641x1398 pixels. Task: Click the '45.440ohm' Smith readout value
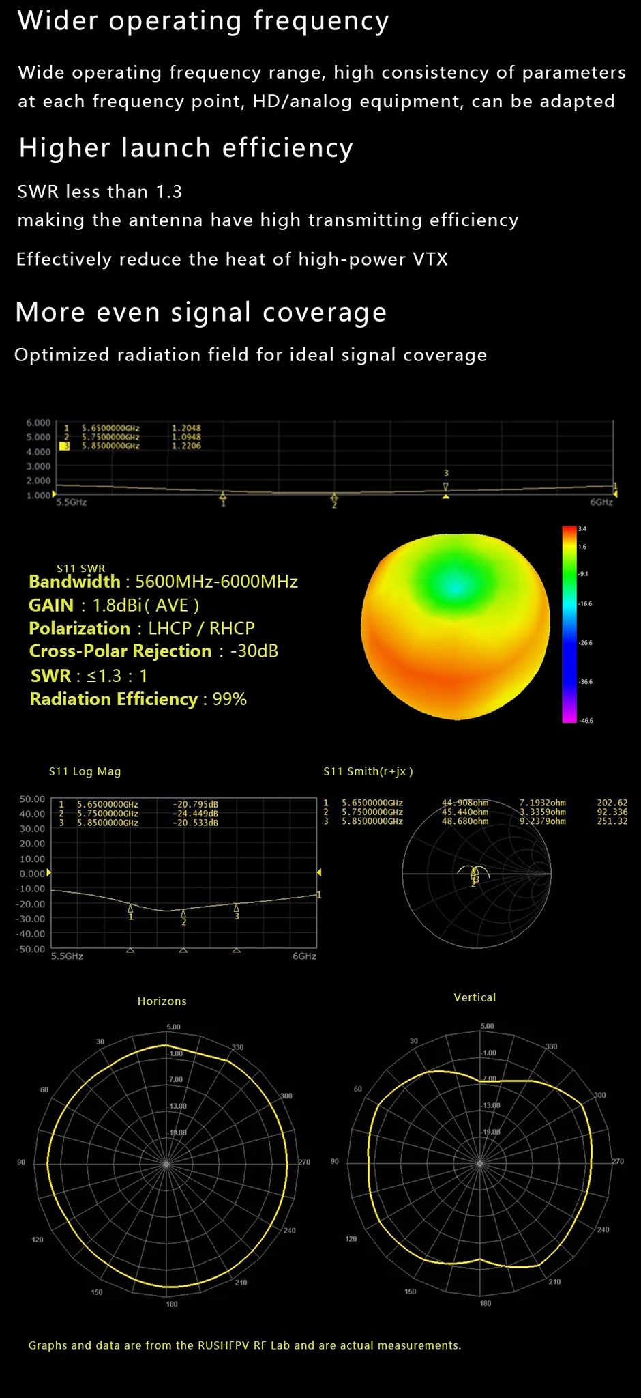(465, 812)
